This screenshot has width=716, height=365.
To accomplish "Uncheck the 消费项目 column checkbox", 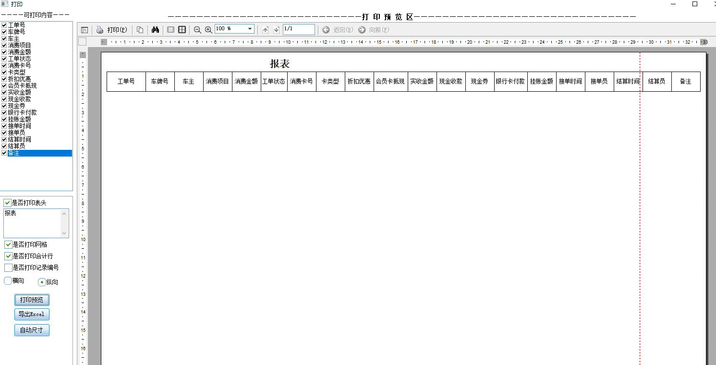I will 4,45.
